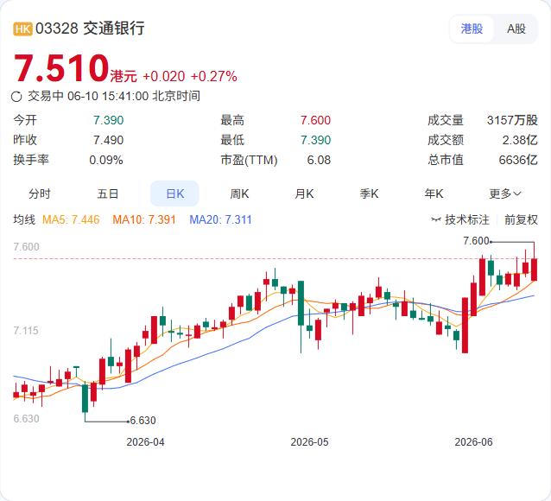Click the current price 7.510
551x501 pixels.
point(60,68)
